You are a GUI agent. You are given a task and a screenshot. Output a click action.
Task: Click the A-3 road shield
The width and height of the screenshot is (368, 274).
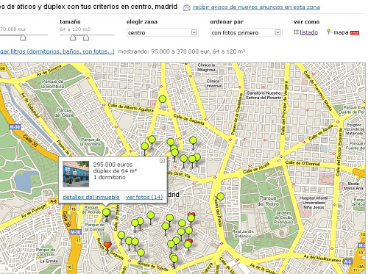click(347, 262)
